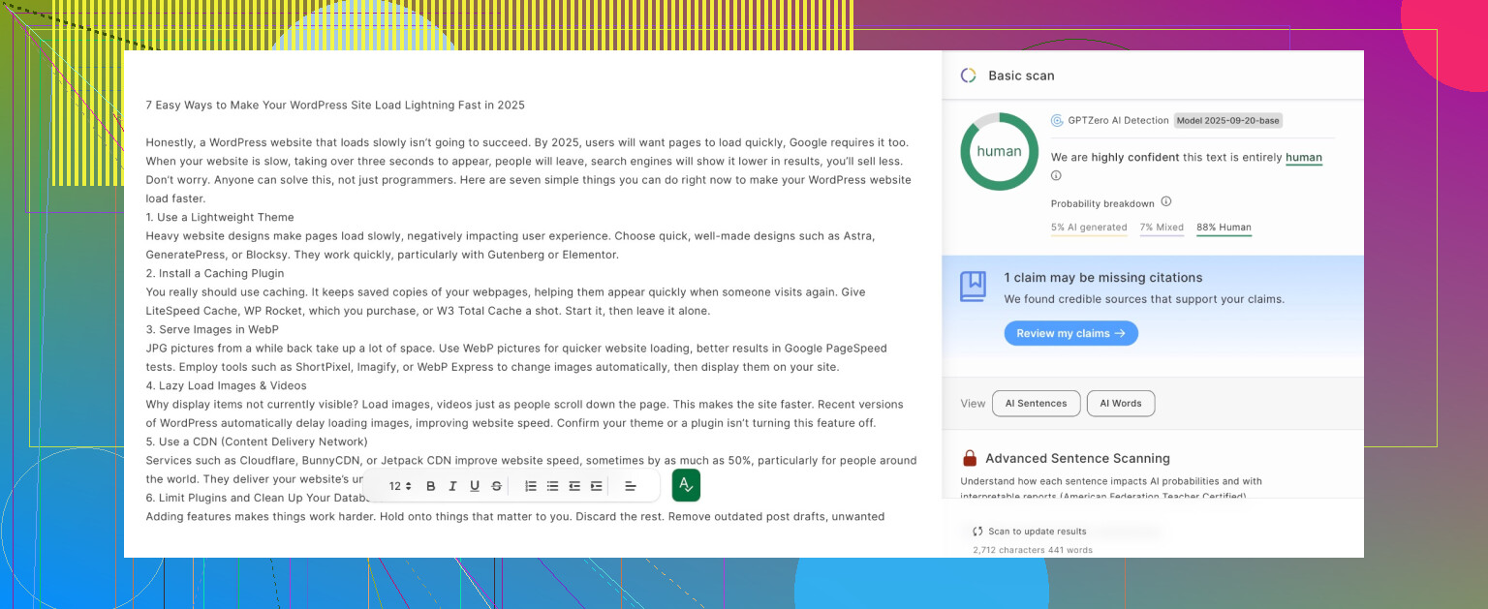Select the 88% Human probability tab

click(x=1224, y=228)
